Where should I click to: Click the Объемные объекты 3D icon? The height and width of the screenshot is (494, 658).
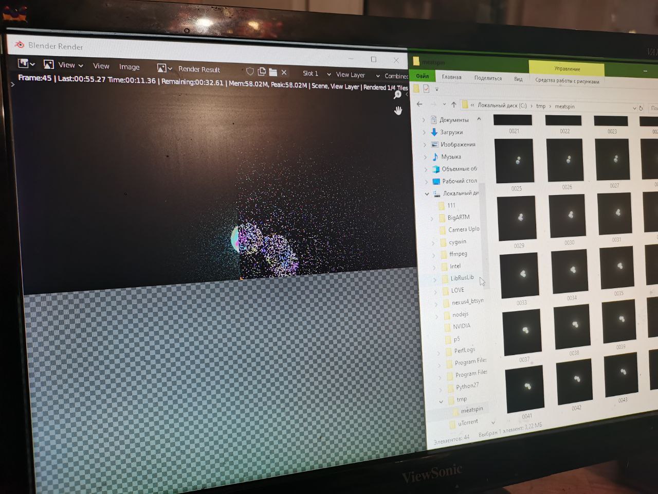(x=436, y=169)
